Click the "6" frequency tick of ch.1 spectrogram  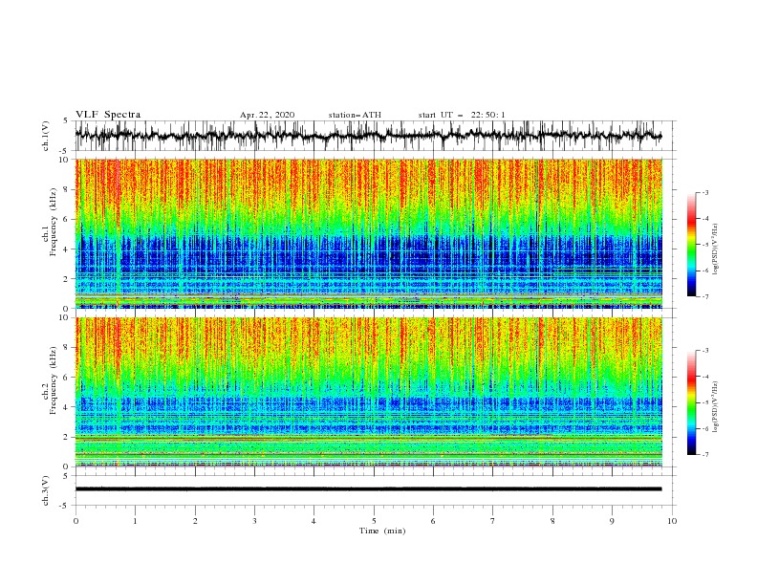click(x=68, y=219)
